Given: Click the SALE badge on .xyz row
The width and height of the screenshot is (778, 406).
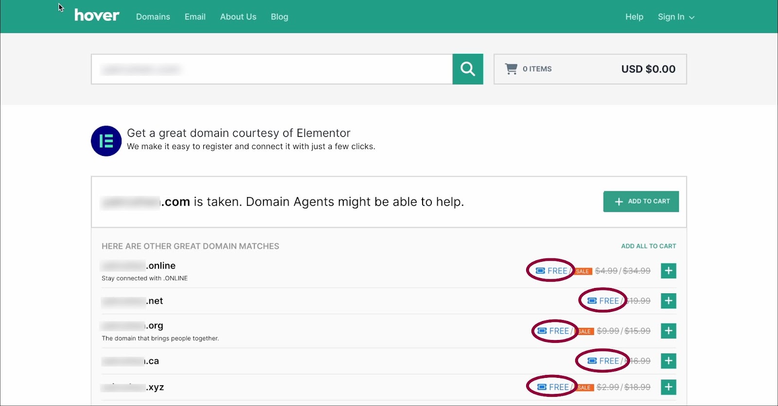Looking at the screenshot, I should pyautogui.click(x=585, y=388).
